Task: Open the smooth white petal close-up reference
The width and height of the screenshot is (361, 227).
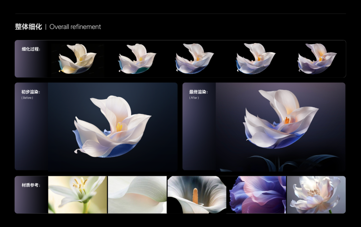Action: click(137, 195)
